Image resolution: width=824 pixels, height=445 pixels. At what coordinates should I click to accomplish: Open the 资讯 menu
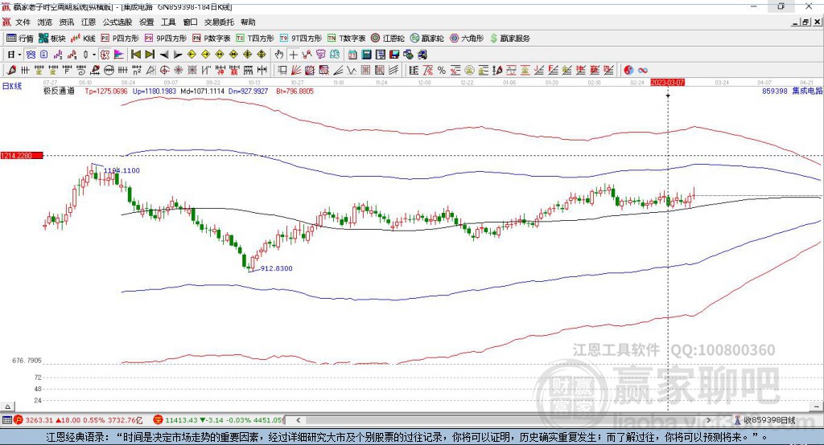coord(67,22)
